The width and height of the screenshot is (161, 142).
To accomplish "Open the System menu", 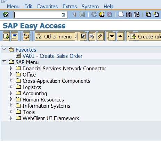I will pyautogui.click(x=90, y=7).
